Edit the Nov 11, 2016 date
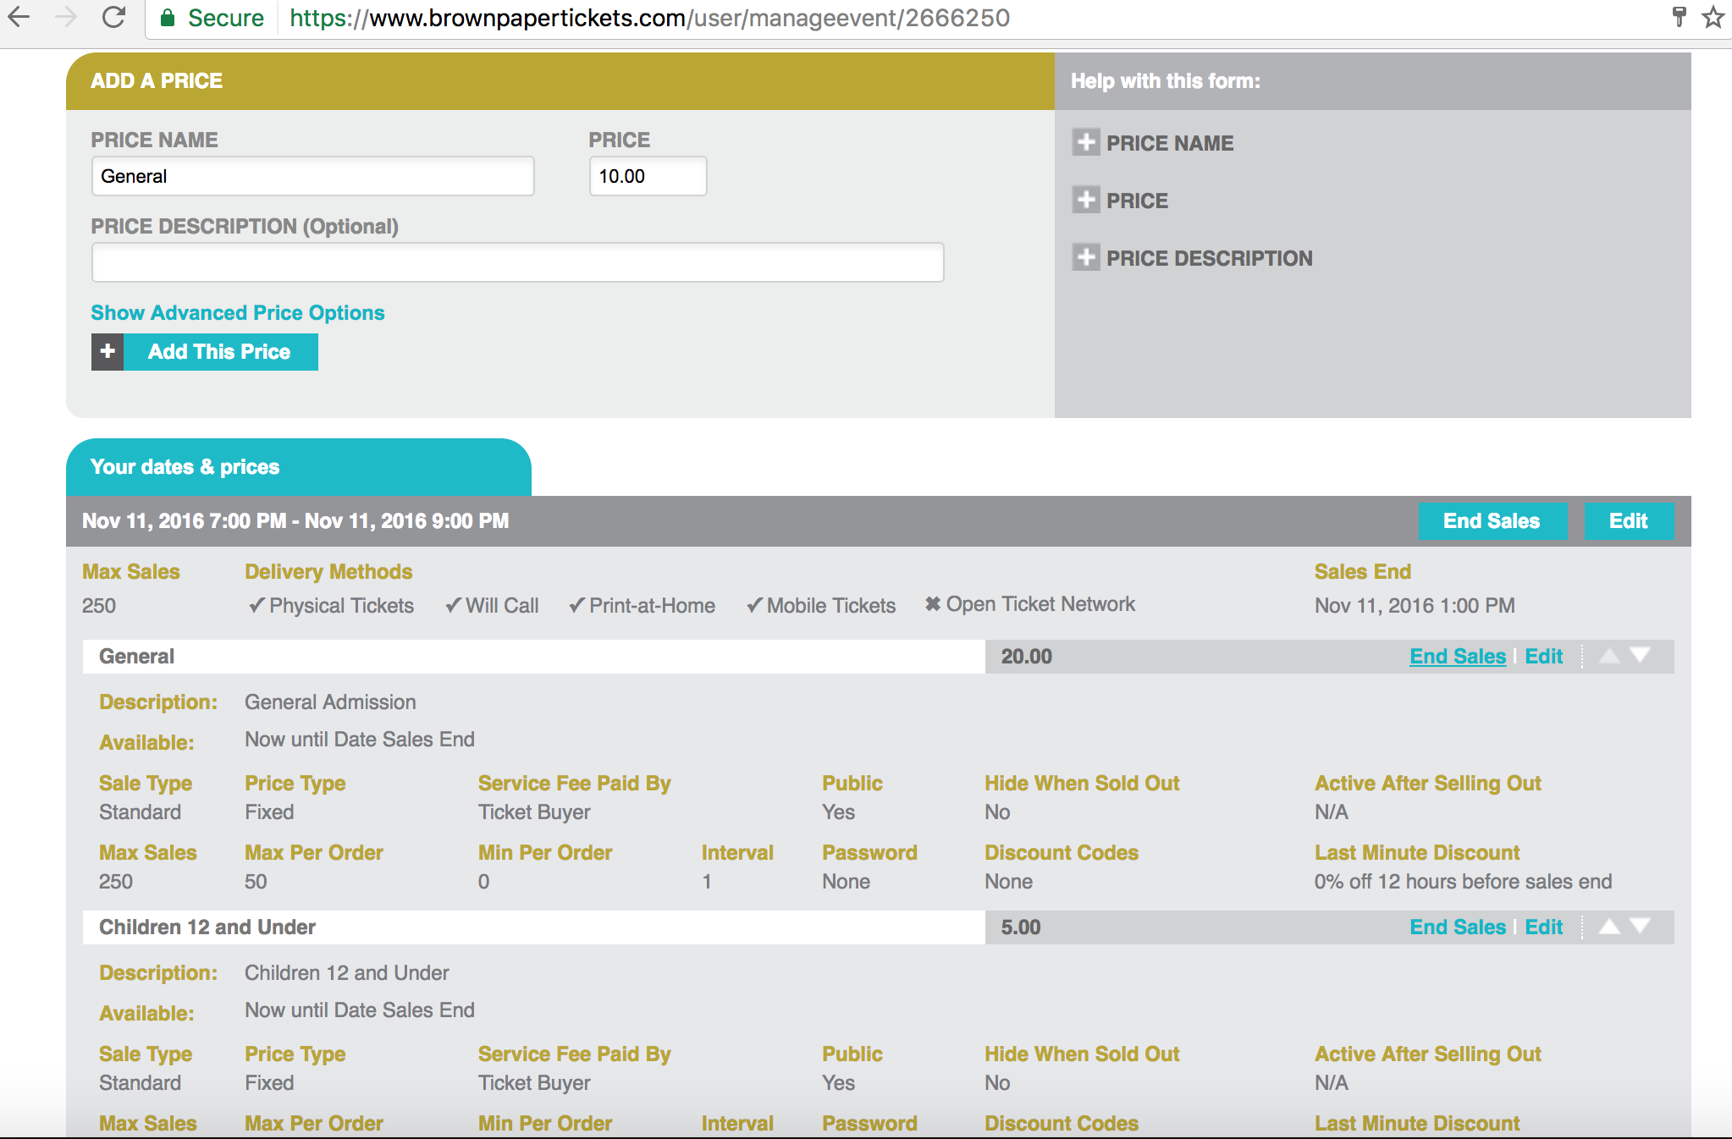This screenshot has height=1139, width=1732. (1629, 521)
